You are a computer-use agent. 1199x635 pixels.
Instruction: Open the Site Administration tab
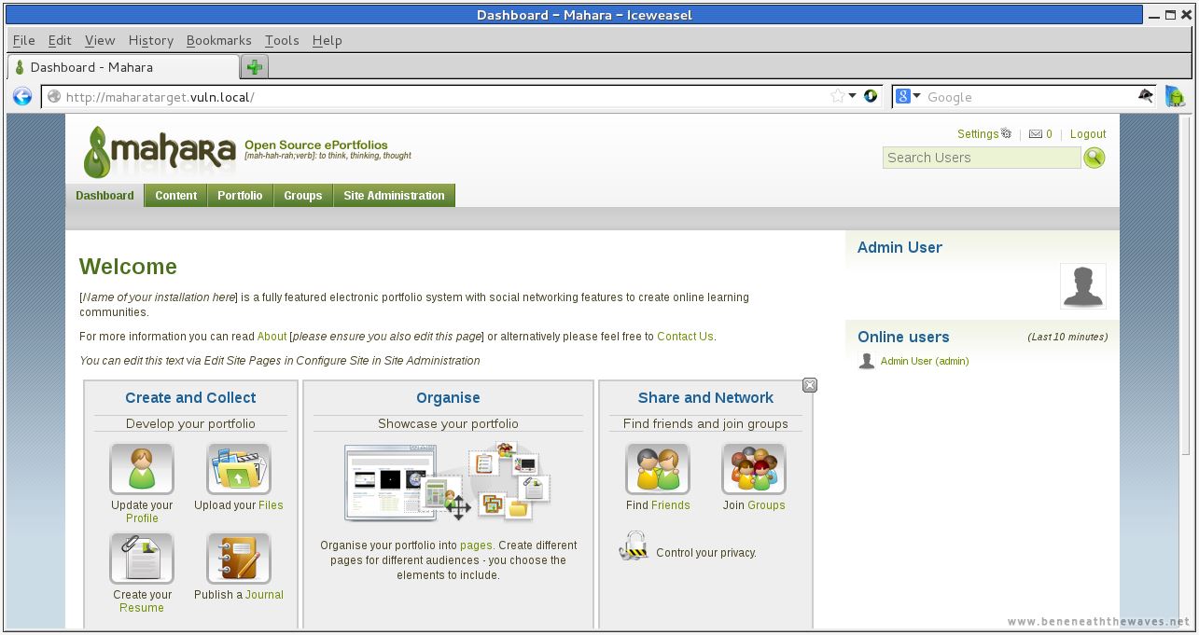point(394,196)
